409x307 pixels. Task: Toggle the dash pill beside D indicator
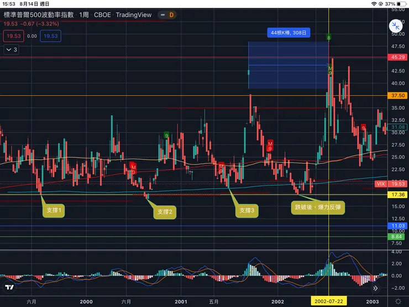point(162,15)
